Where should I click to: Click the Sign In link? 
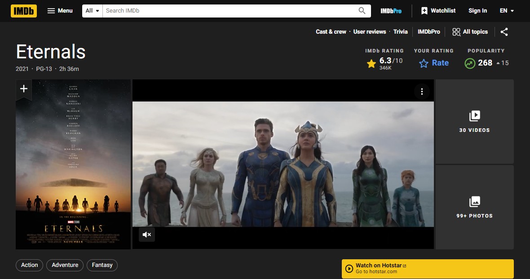click(477, 11)
